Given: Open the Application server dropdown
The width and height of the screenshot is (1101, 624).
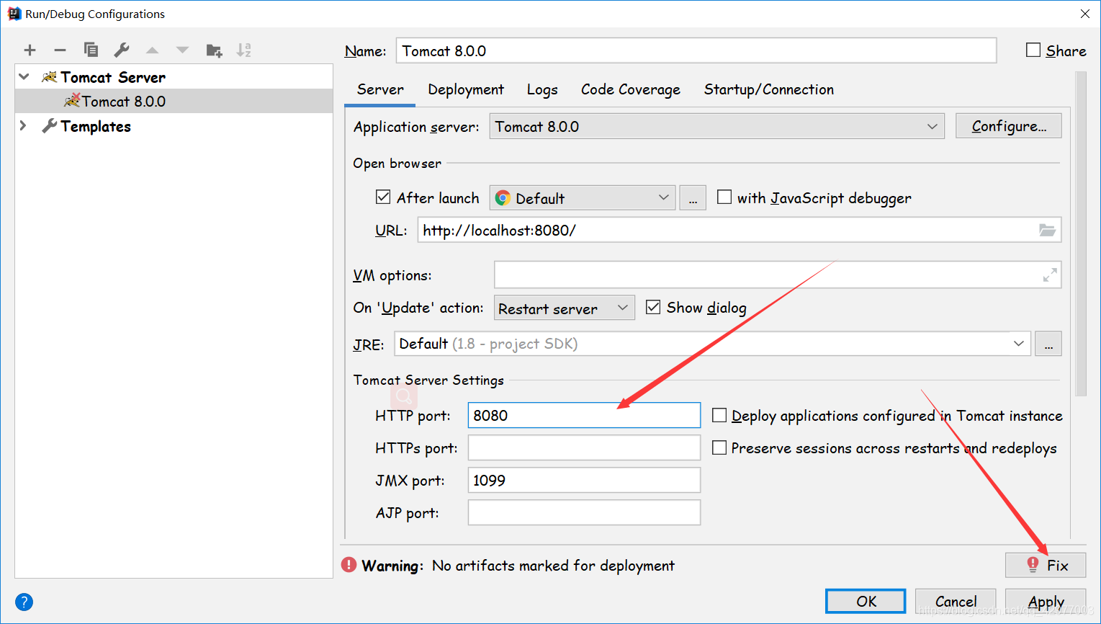Looking at the screenshot, I should [x=716, y=126].
